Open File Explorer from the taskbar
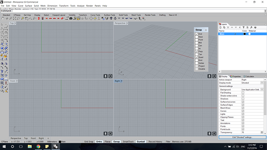 [30, 147]
